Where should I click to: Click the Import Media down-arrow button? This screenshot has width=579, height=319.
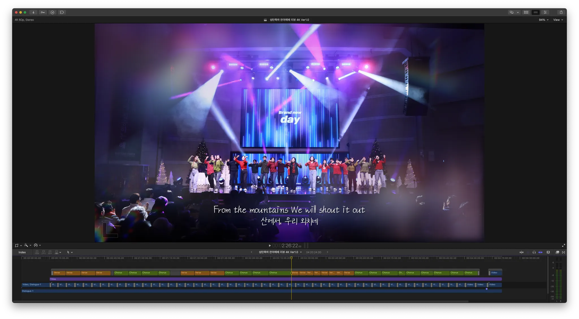pos(33,12)
